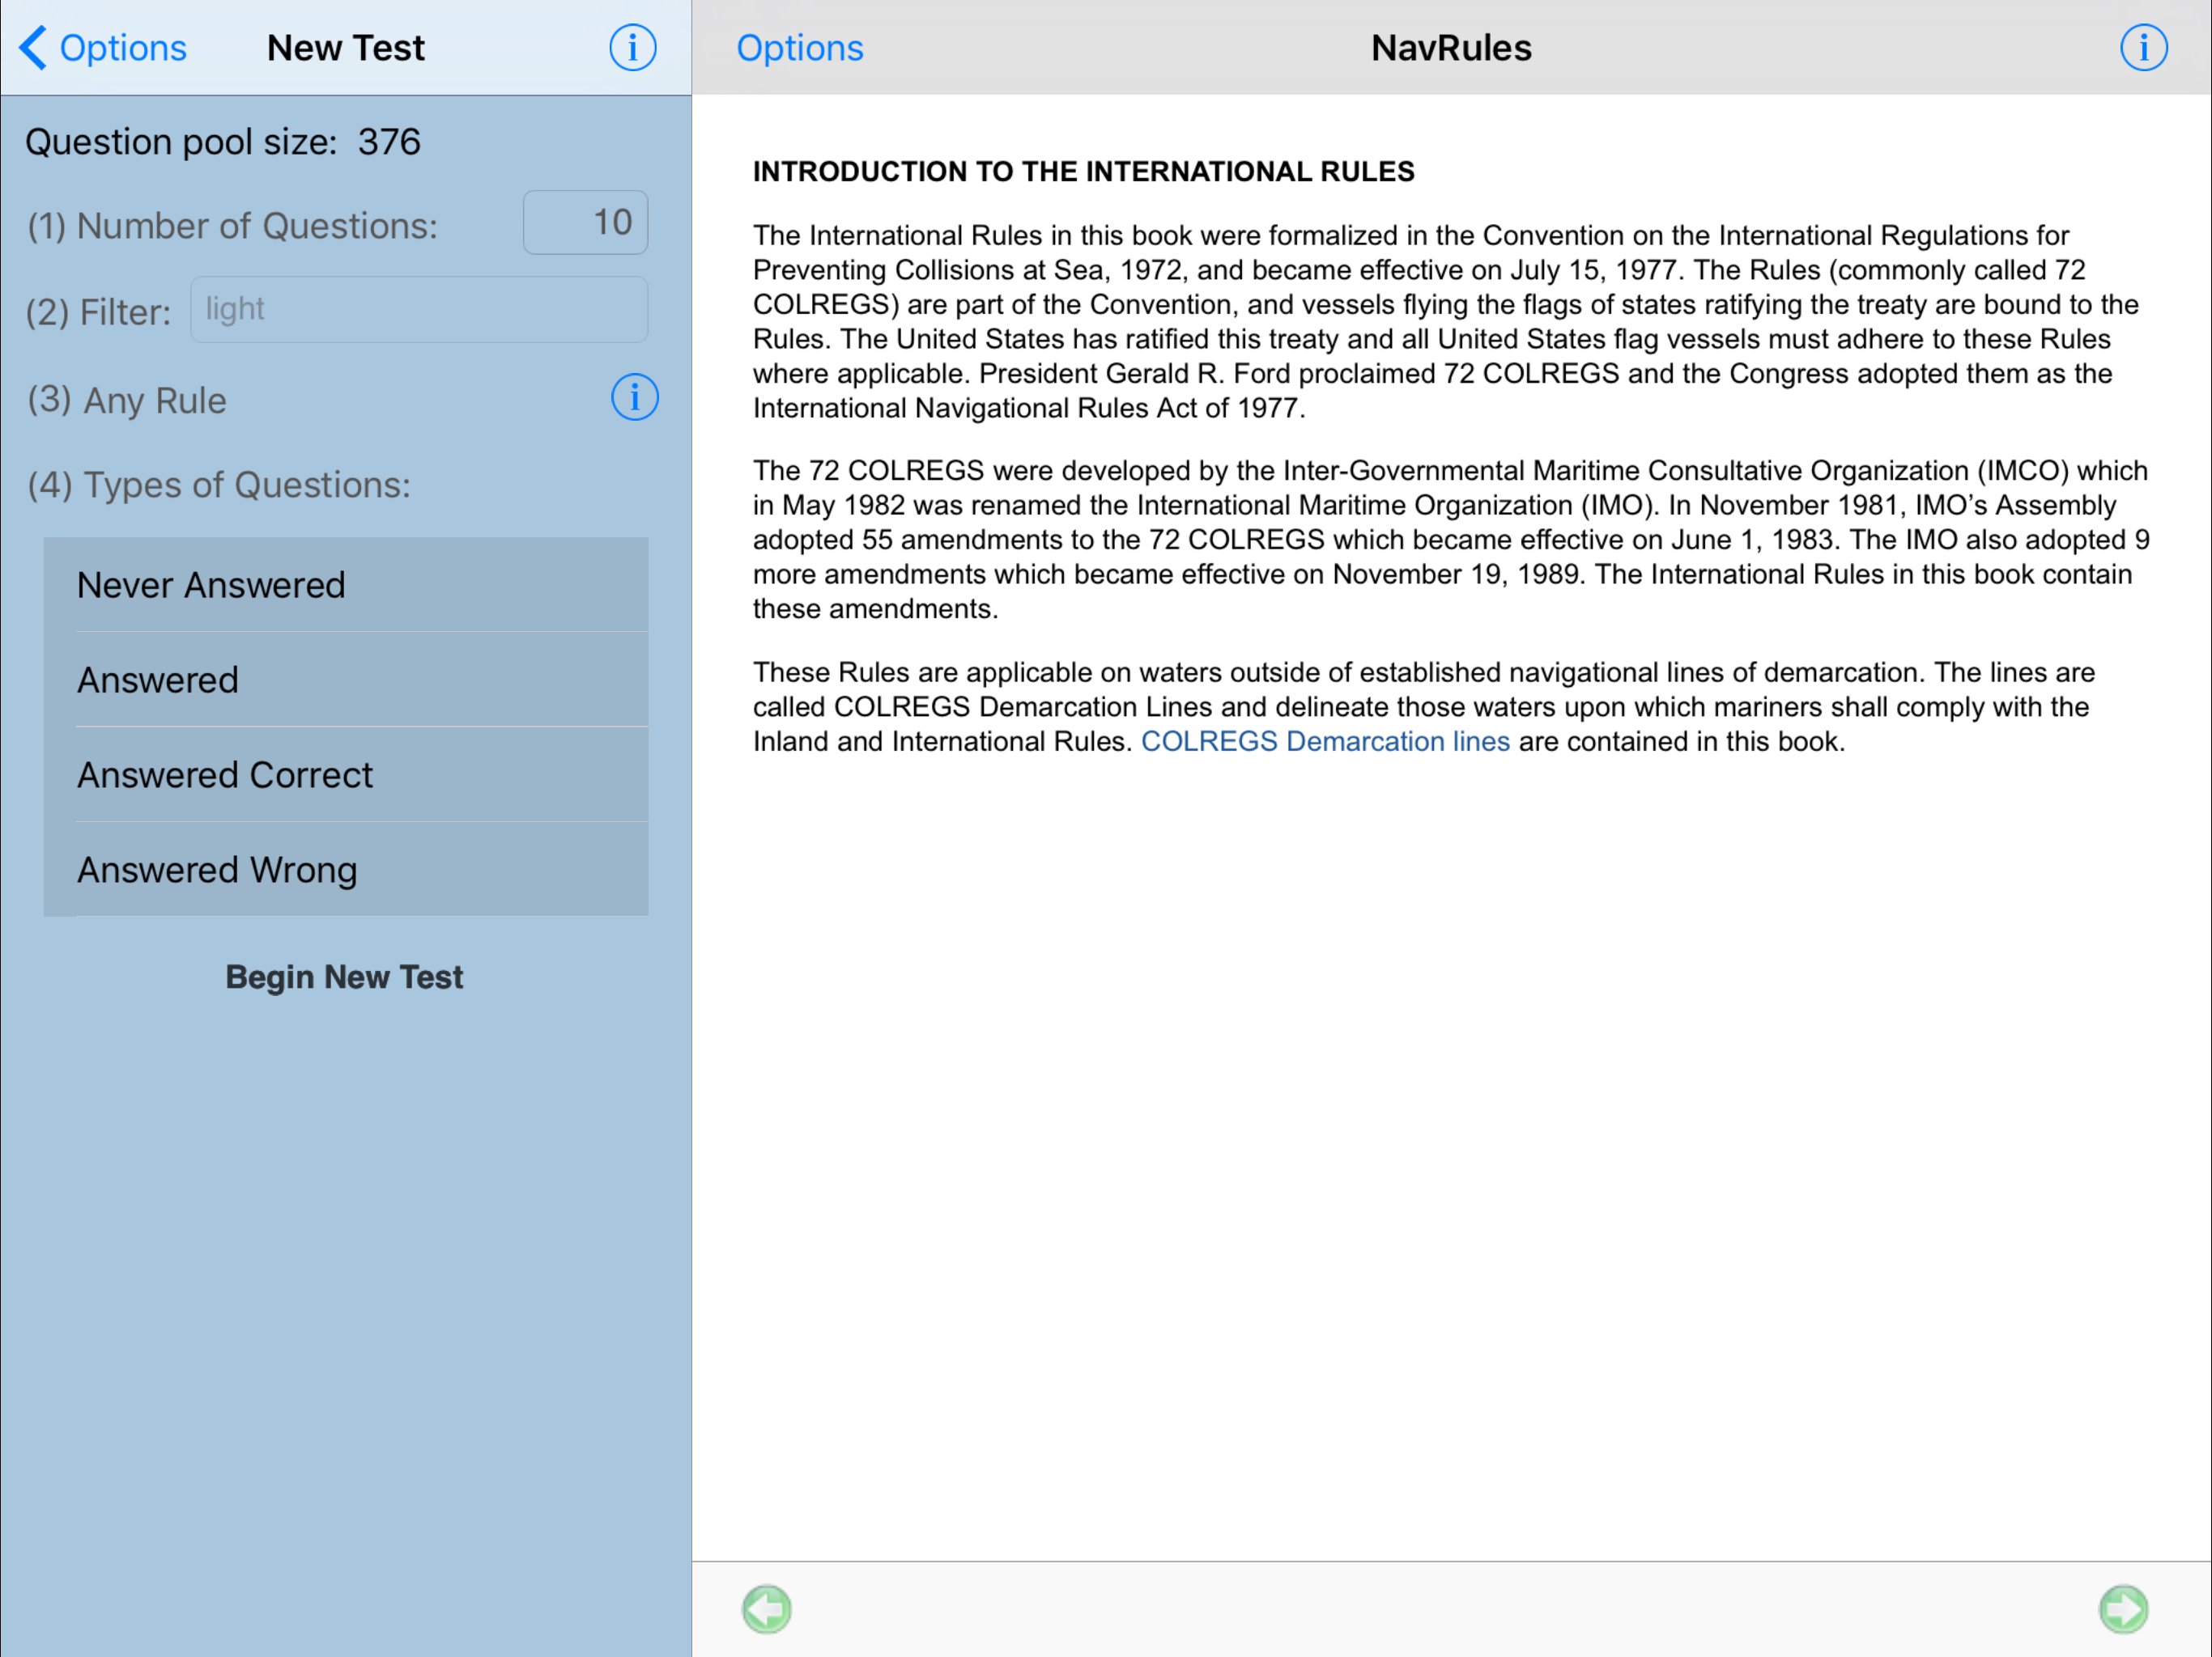2212x1657 pixels.
Task: Tap the Question pool size label
Action: 222,142
